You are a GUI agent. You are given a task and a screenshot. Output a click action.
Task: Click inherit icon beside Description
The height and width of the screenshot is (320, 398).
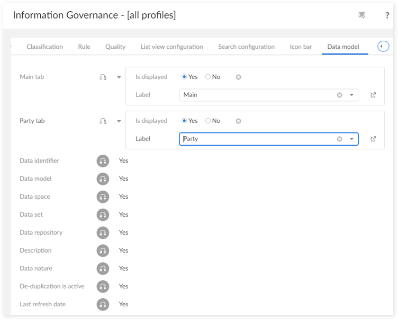103,251
